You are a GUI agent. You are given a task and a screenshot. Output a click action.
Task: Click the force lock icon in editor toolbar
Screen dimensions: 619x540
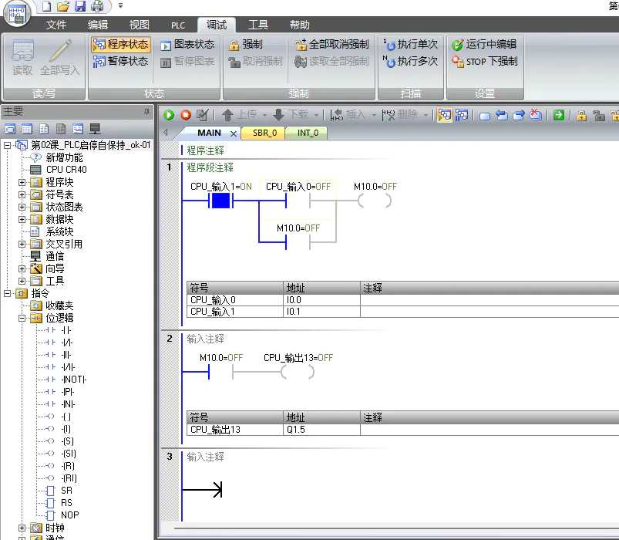(x=581, y=116)
